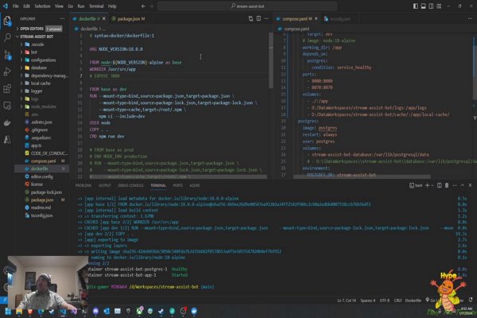The image size is (477, 318).
Task: Collapse the STREAM-ASSIST-BOT root folder
Action: (x=17, y=37)
